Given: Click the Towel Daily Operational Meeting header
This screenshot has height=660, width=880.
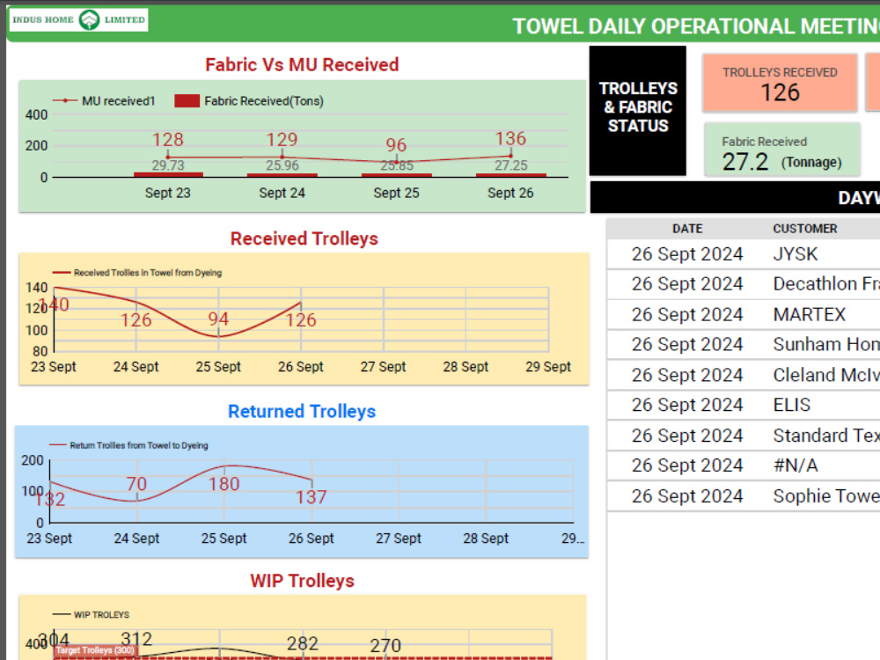Looking at the screenshot, I should 696,26.
